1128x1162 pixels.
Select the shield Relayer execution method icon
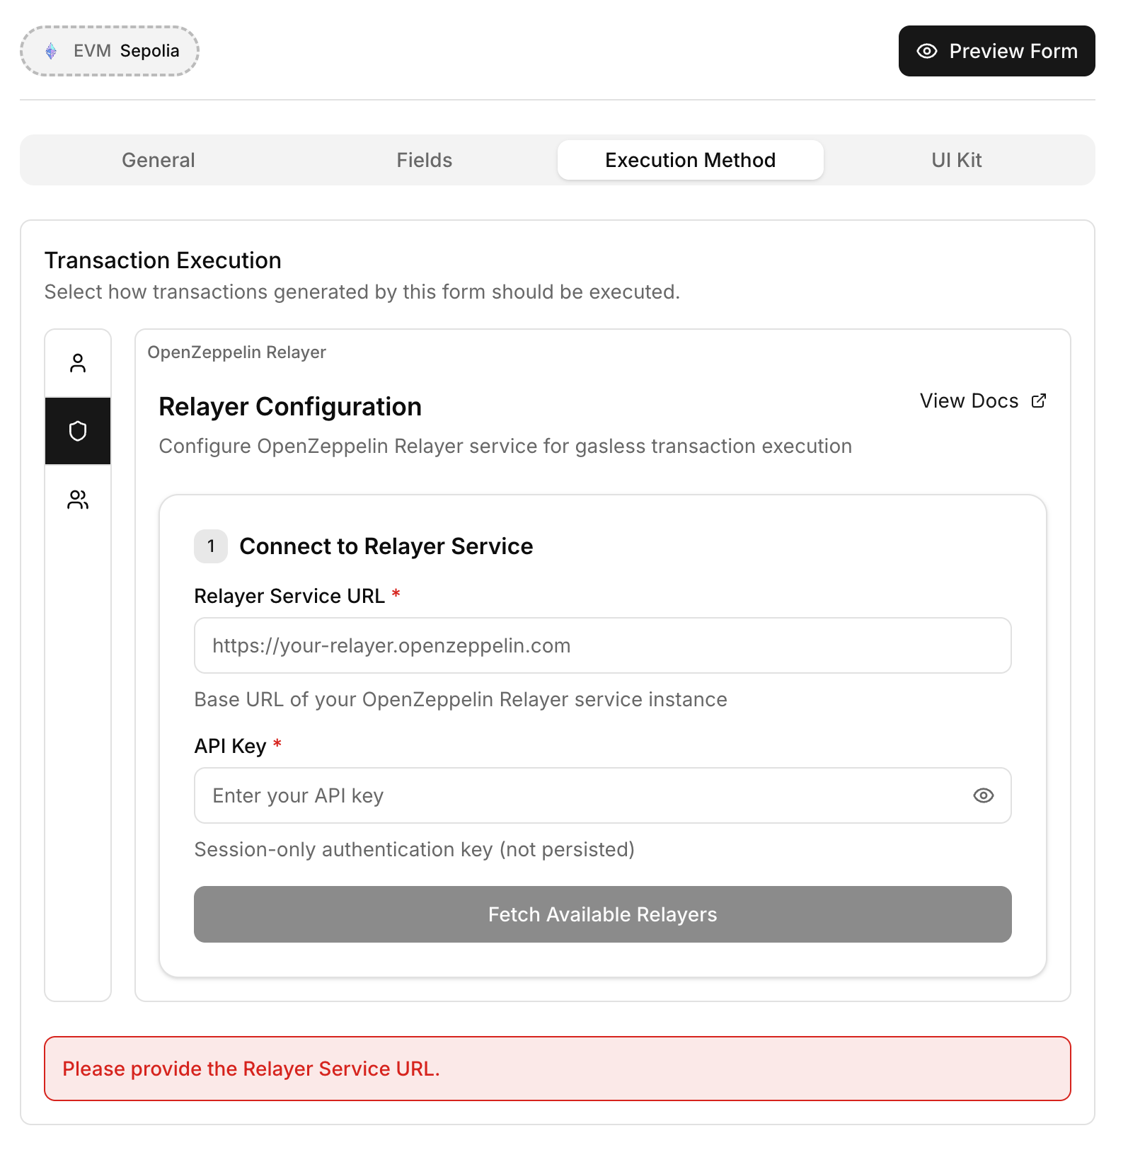click(78, 430)
